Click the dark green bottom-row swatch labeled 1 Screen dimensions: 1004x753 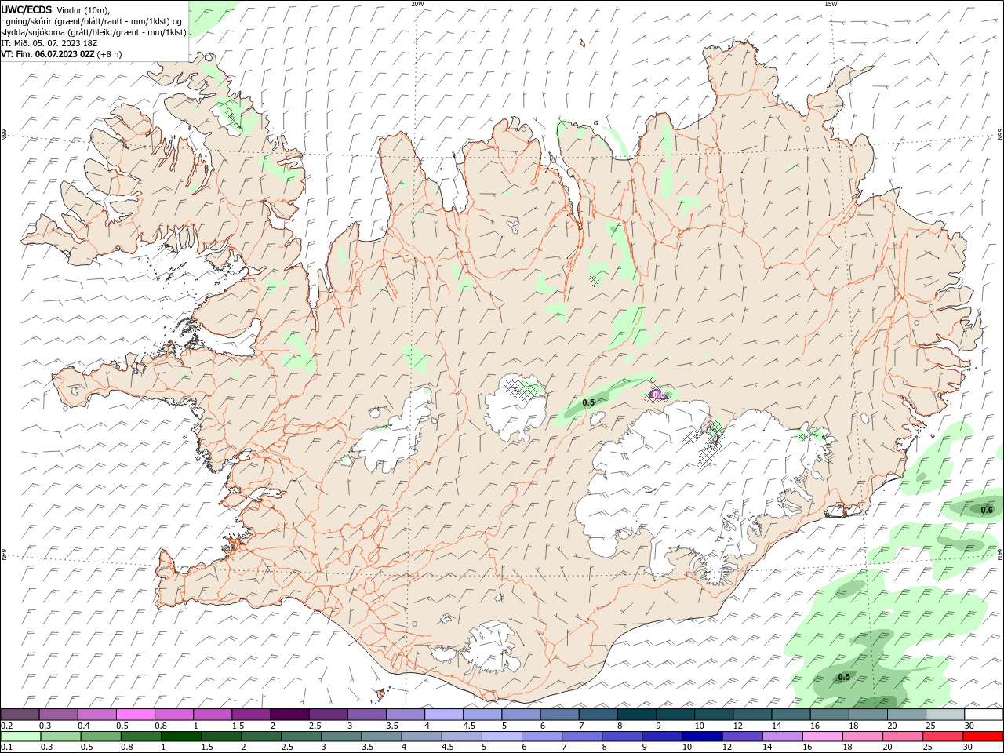tap(181, 736)
